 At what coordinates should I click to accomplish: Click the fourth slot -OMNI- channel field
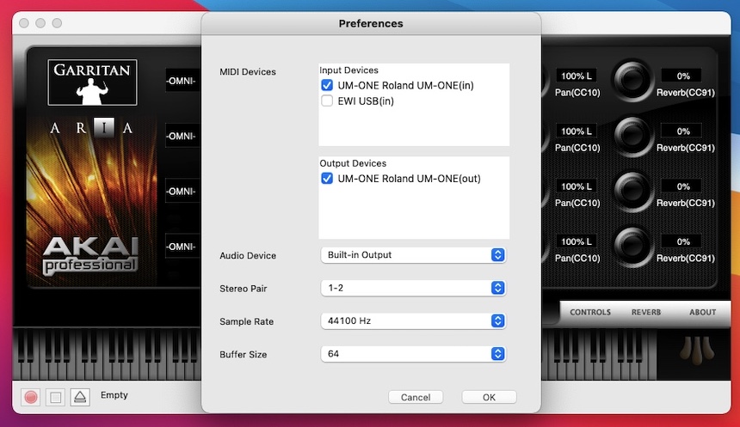182,247
